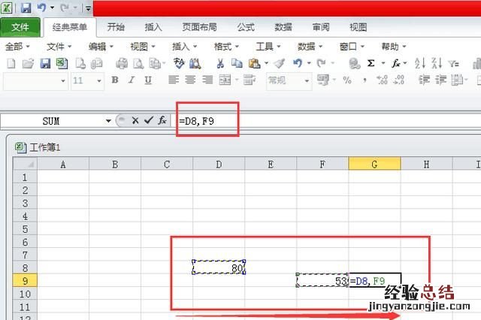
Task: Toggle Bold formatting
Action: point(115,80)
